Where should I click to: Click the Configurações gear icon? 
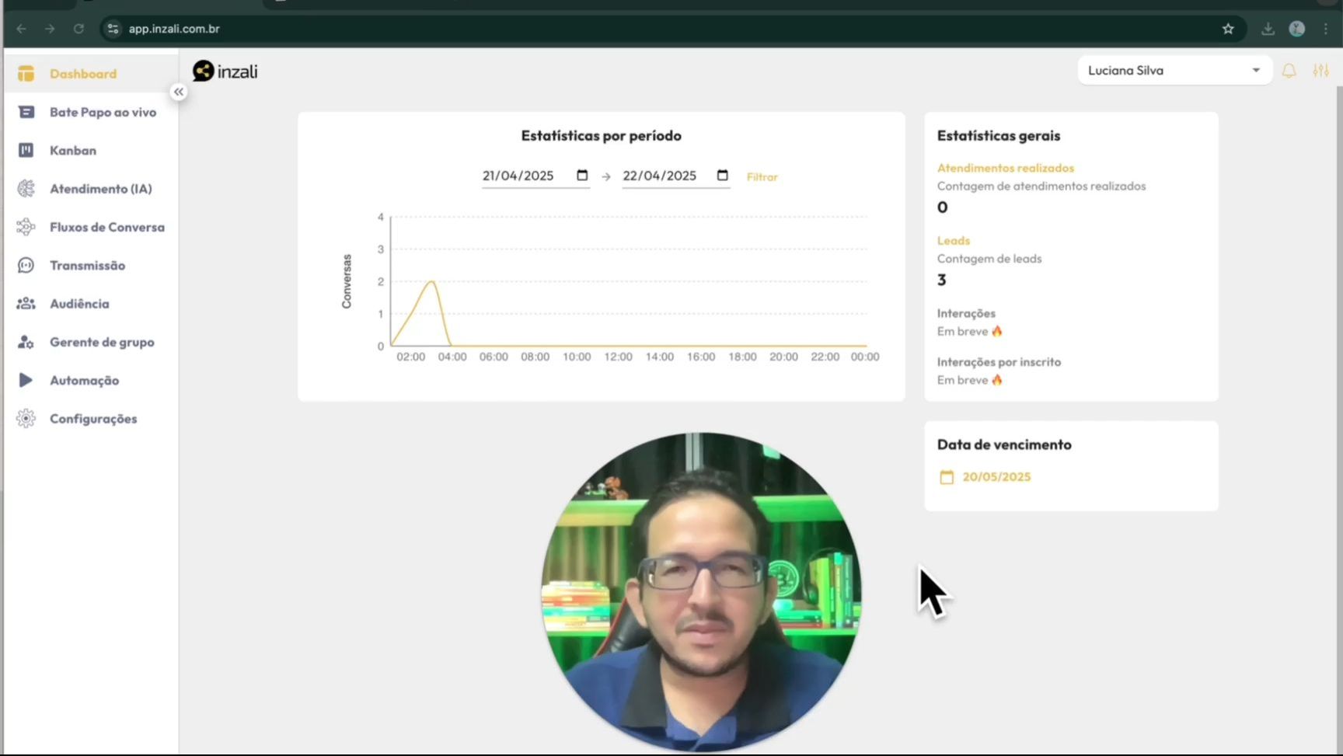click(26, 419)
